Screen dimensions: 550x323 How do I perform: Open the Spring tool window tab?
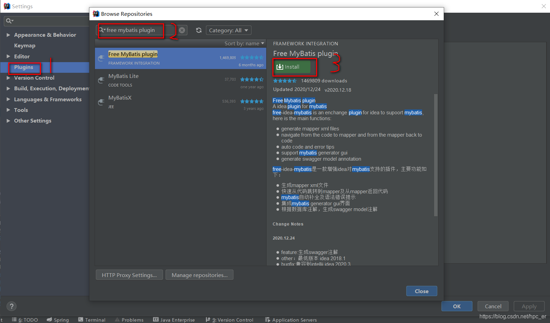click(x=58, y=320)
